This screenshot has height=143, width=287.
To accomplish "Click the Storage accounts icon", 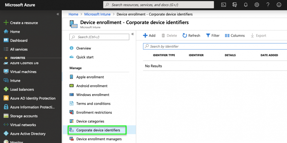I will (6, 116).
